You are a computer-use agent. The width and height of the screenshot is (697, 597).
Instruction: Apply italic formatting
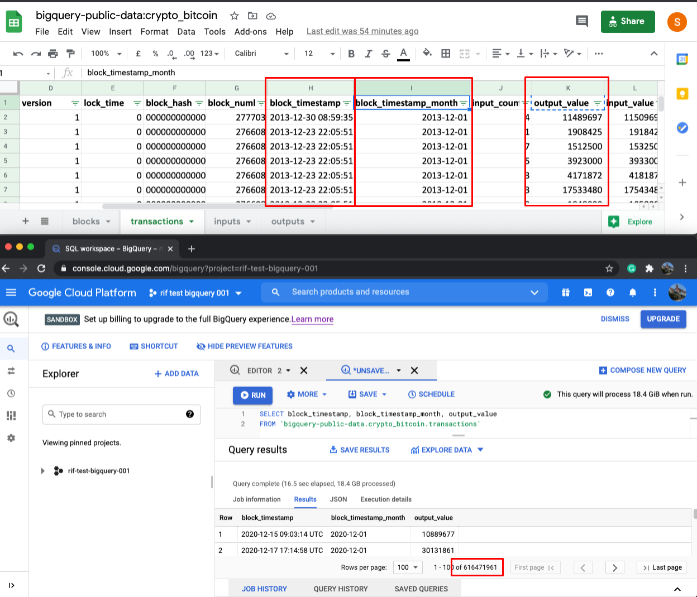pyautogui.click(x=369, y=54)
